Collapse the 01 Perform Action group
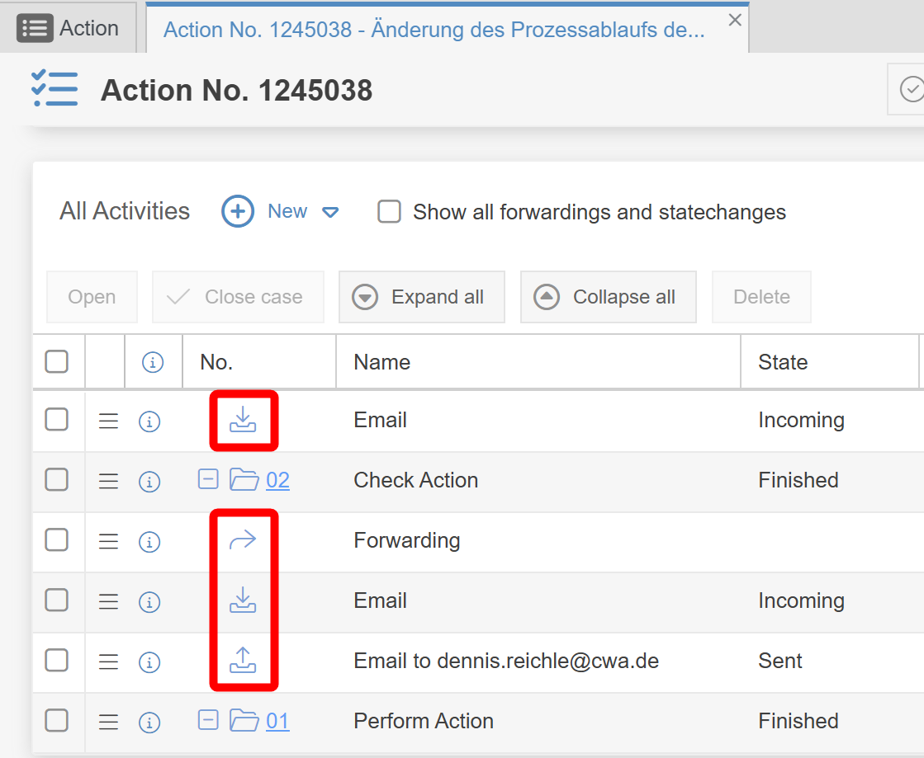 click(208, 720)
